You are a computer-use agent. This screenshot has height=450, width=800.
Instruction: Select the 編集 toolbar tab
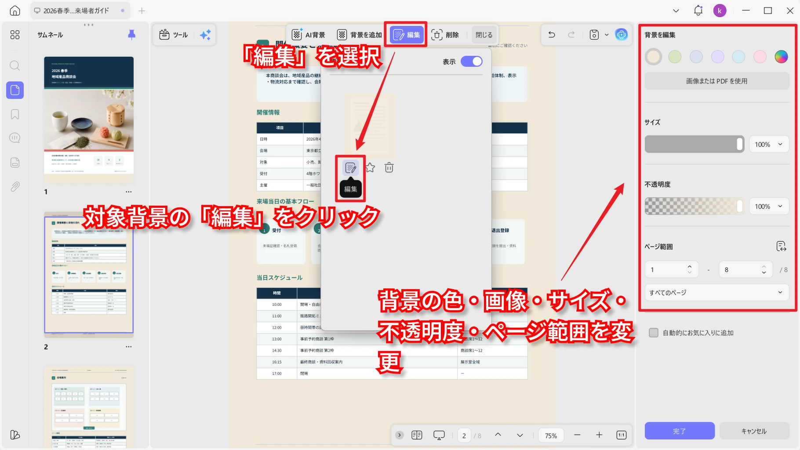pyautogui.click(x=407, y=35)
